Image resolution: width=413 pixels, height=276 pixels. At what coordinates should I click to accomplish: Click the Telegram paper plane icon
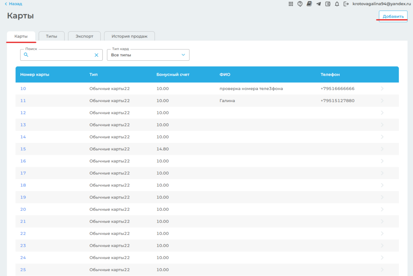319,4
